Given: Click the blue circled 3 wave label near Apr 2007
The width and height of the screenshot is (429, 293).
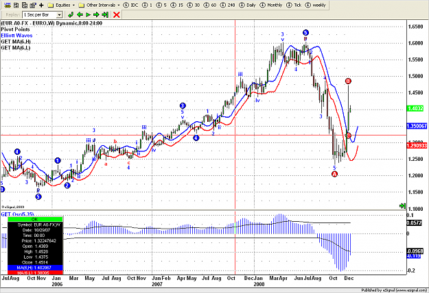Looking at the screenshot, I should (183, 105).
